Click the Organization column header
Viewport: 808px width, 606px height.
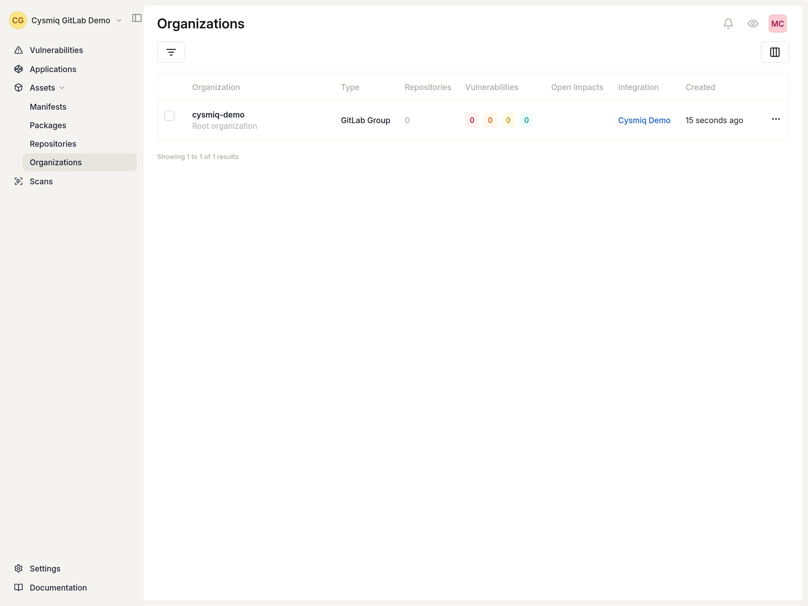pos(216,87)
